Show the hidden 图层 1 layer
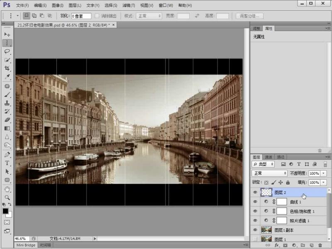 [255, 239]
